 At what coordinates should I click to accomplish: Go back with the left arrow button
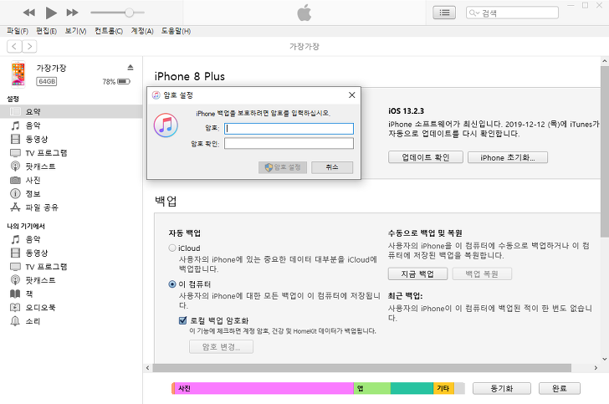pos(14,47)
